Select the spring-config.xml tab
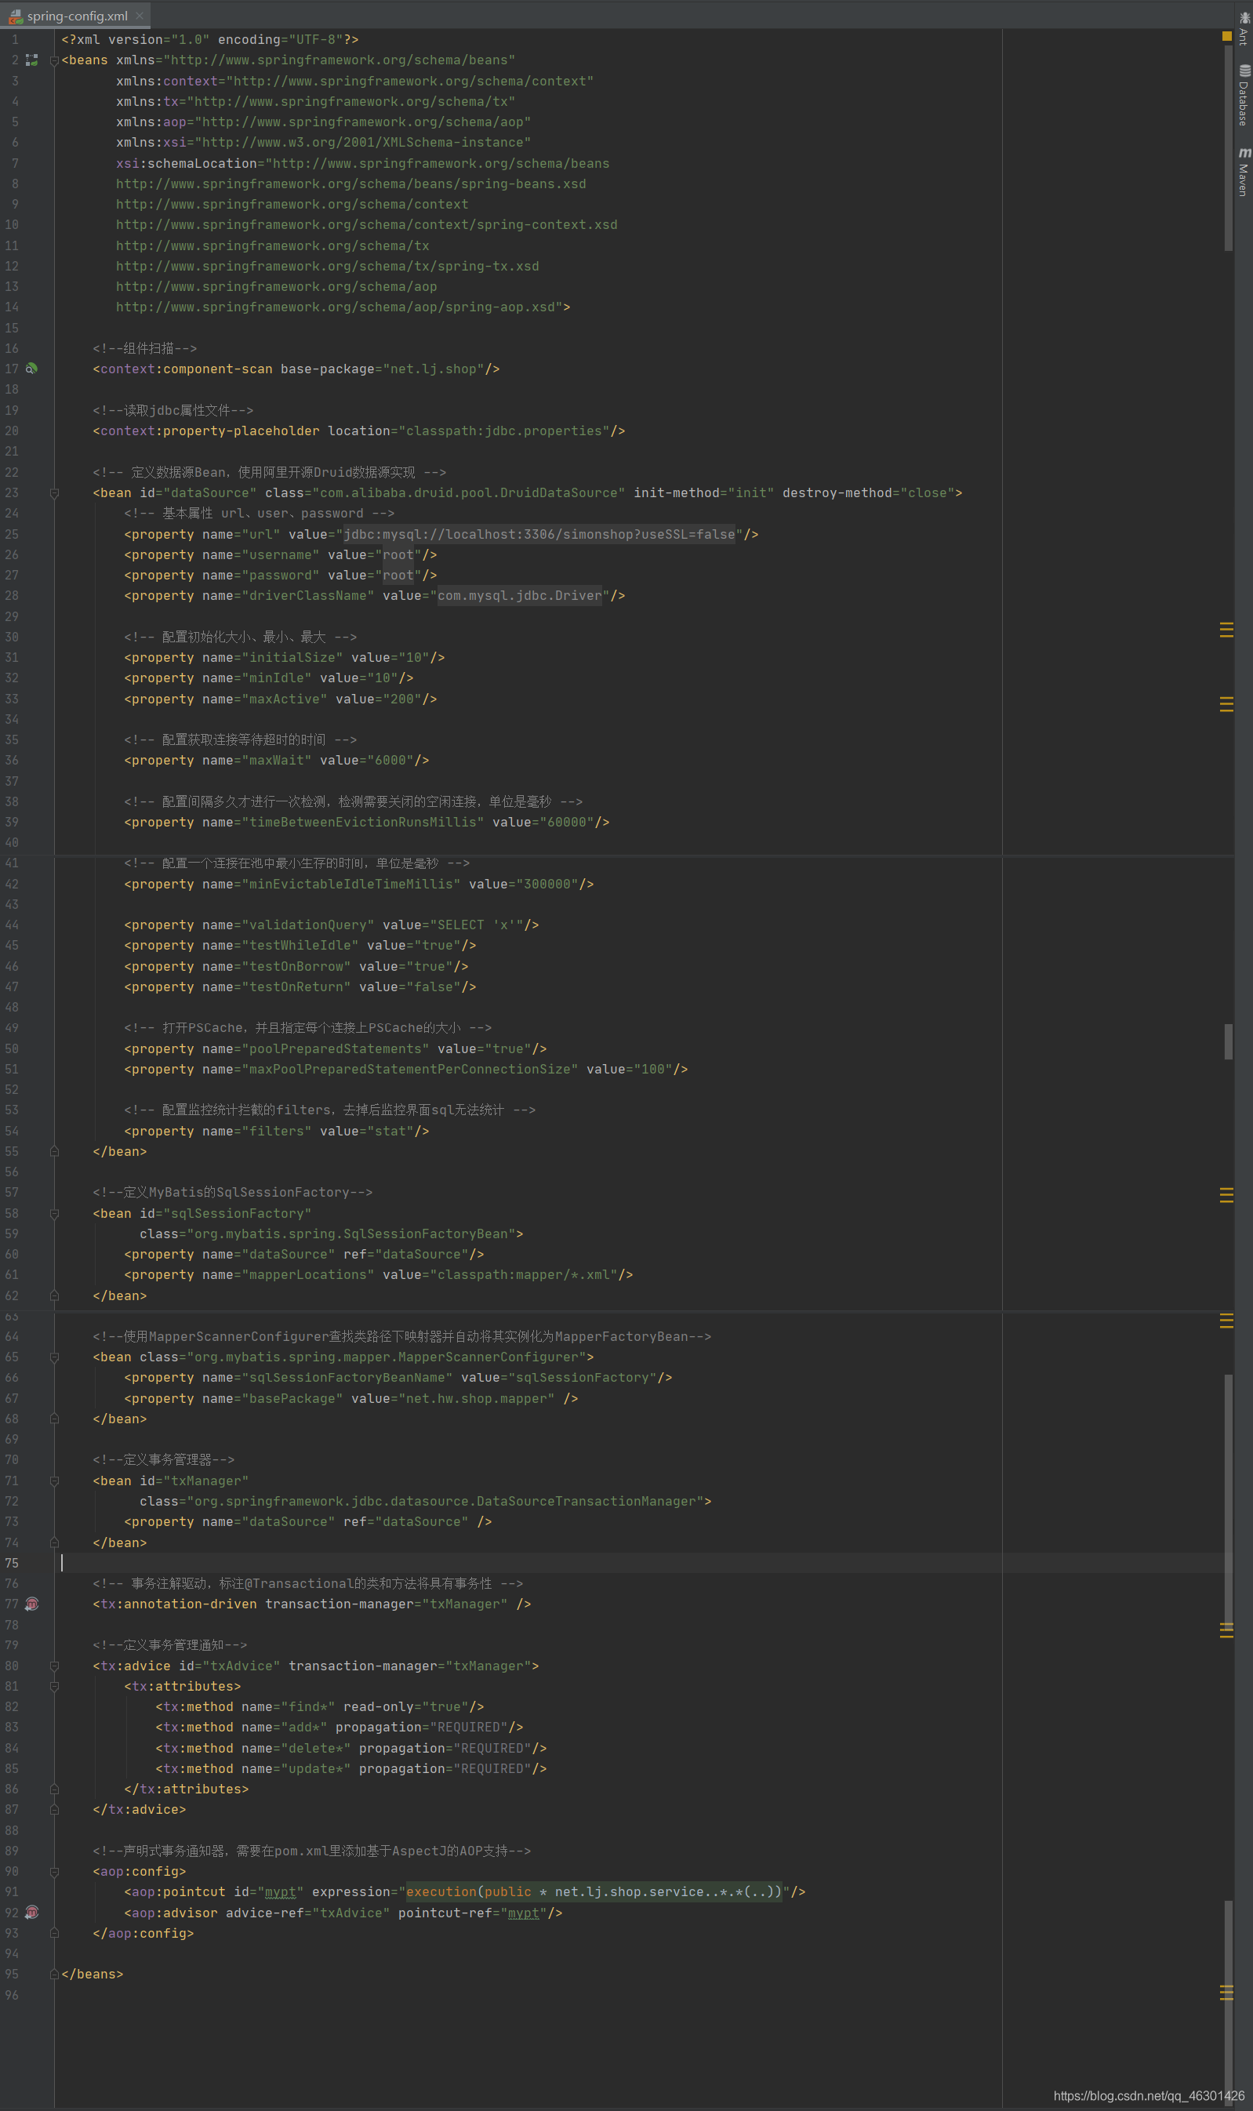 pyautogui.click(x=76, y=15)
